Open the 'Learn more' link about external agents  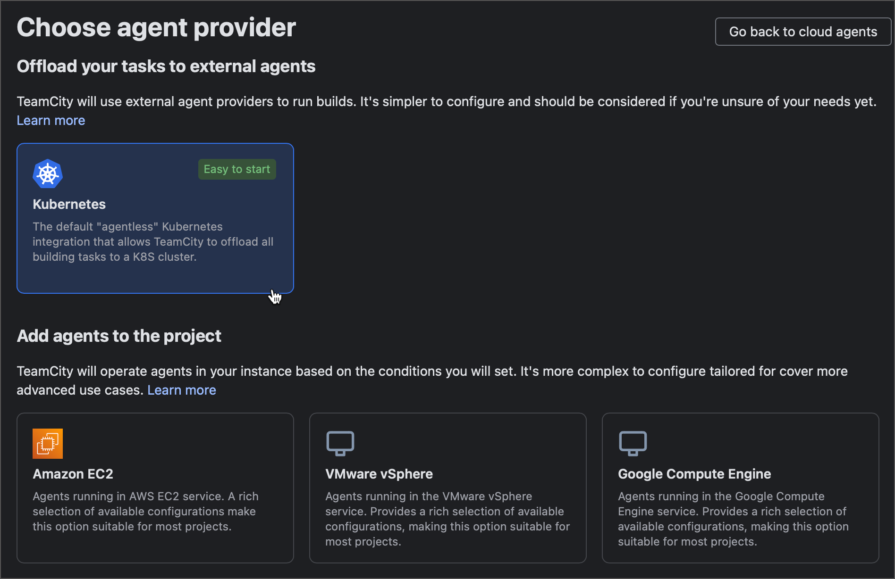[x=51, y=121]
